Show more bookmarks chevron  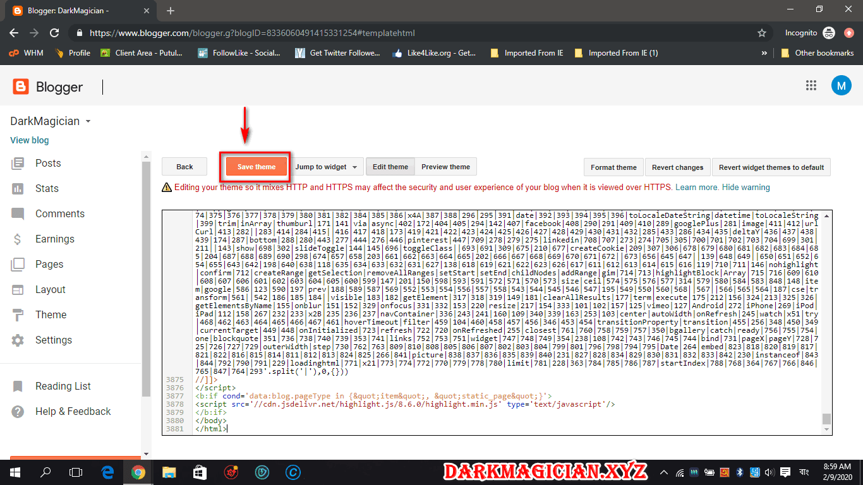coord(764,53)
